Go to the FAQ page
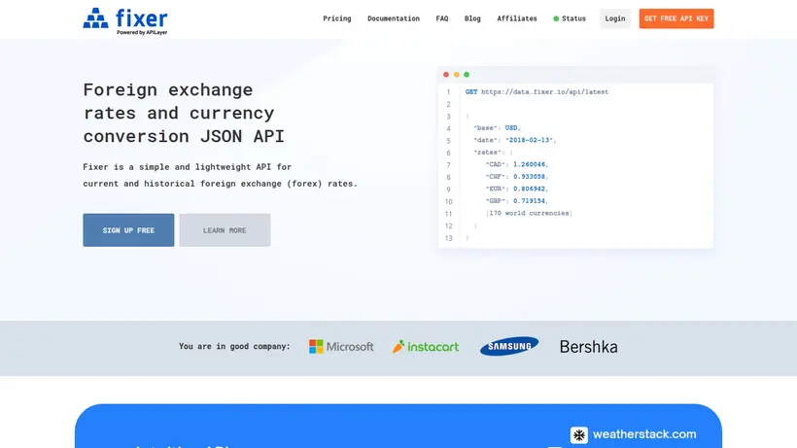The width and height of the screenshot is (797, 448). click(x=441, y=18)
